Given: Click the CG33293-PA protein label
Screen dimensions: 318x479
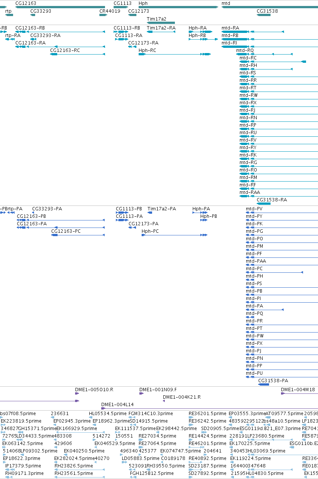Looking at the screenshot, I should click(47, 209).
